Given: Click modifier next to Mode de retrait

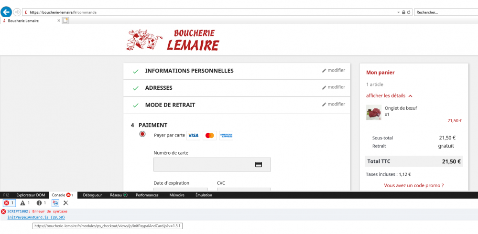Looking at the screenshot, I should (x=334, y=104).
